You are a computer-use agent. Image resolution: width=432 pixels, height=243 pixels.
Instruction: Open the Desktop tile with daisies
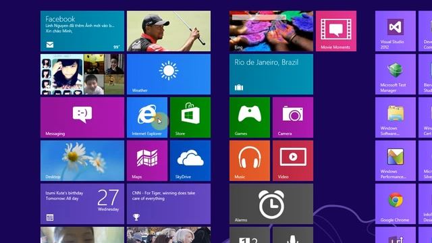[x=82, y=161]
